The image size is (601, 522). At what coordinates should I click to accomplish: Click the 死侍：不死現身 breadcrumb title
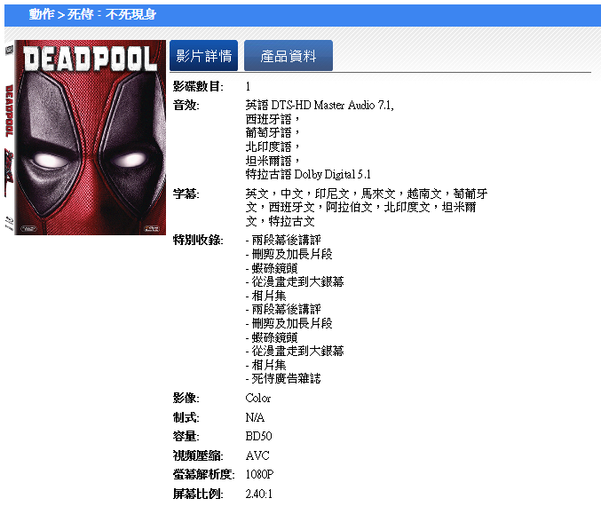tap(112, 14)
